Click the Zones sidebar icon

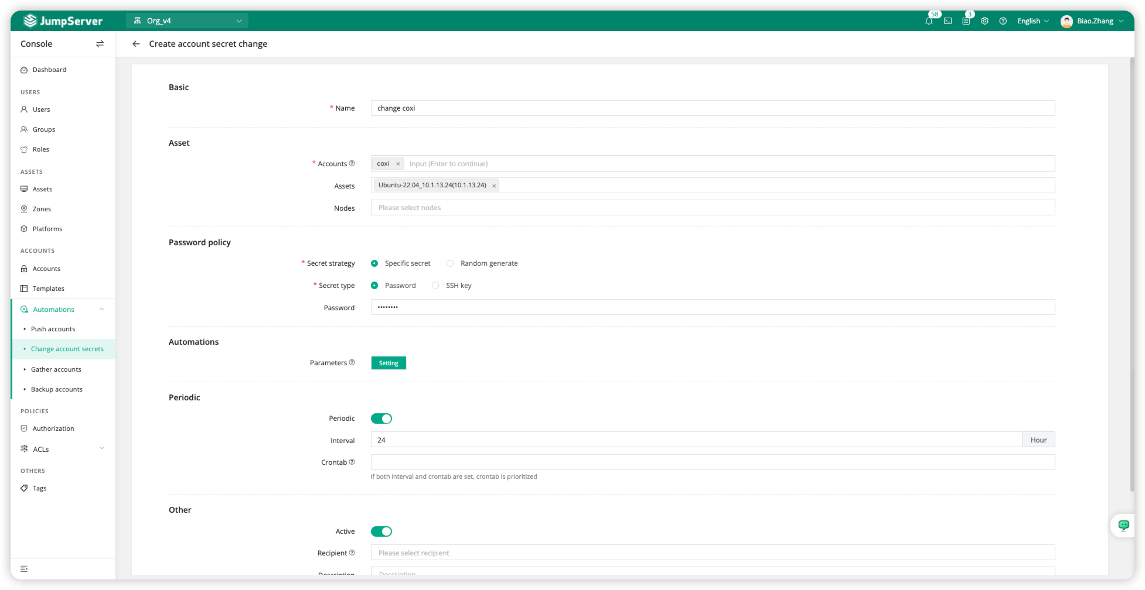[x=24, y=209]
